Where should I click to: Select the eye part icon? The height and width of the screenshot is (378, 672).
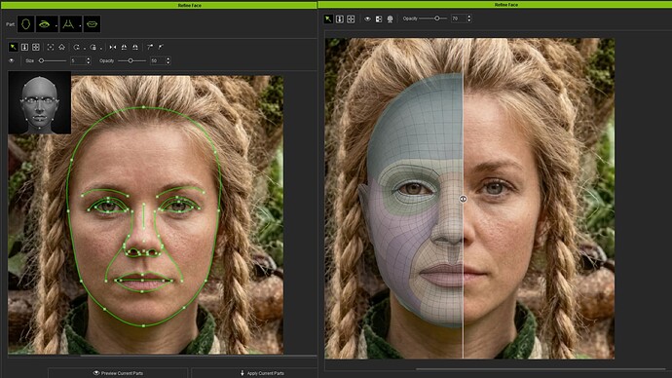[x=44, y=24]
